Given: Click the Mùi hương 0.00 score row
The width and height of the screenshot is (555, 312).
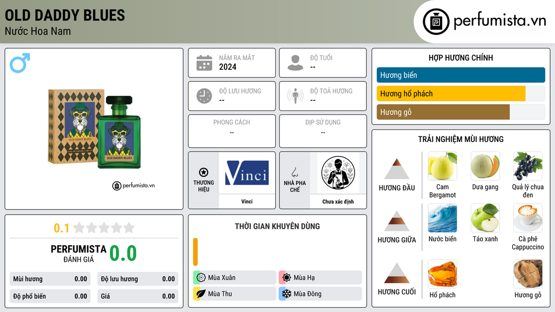Looking at the screenshot, I should (x=50, y=279).
